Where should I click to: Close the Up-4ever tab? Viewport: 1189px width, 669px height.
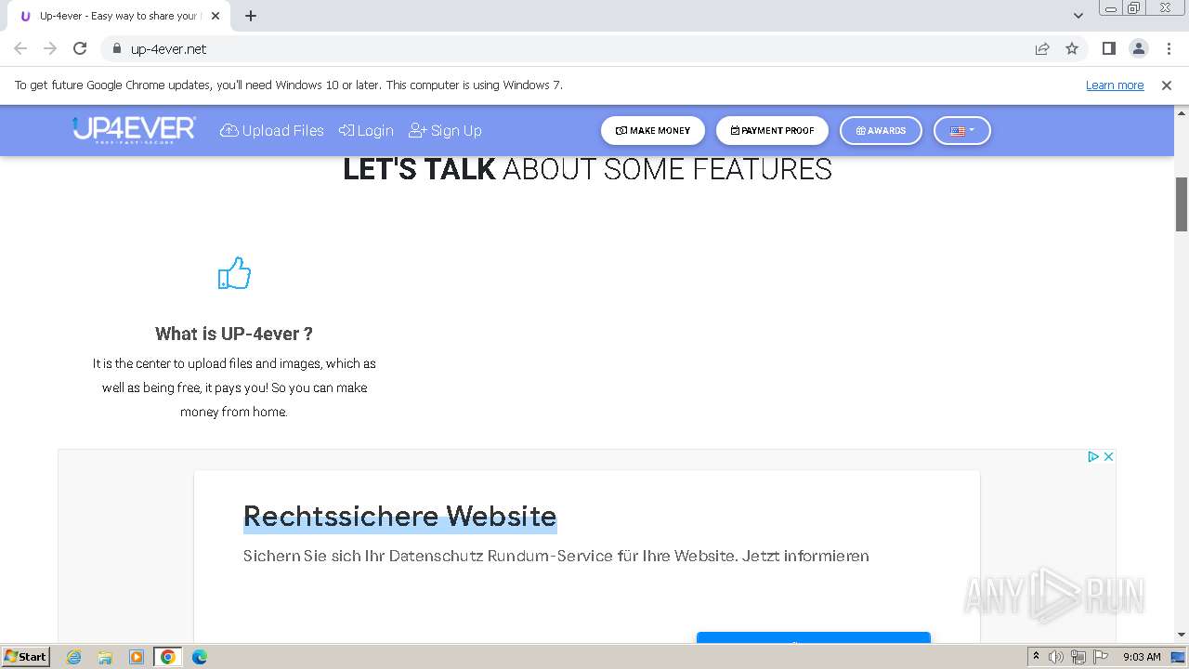click(216, 16)
